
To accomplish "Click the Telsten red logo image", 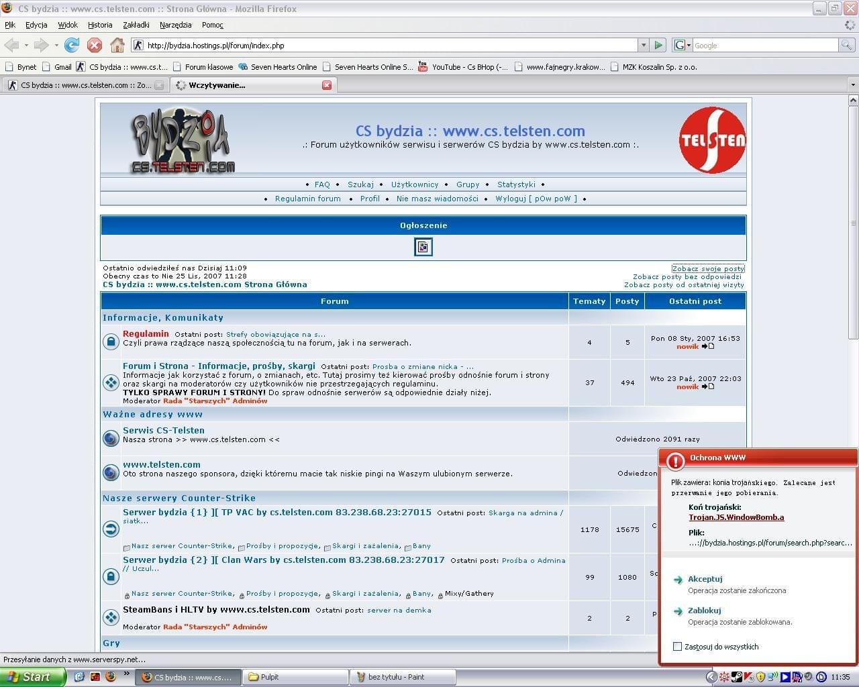I will (x=713, y=140).
